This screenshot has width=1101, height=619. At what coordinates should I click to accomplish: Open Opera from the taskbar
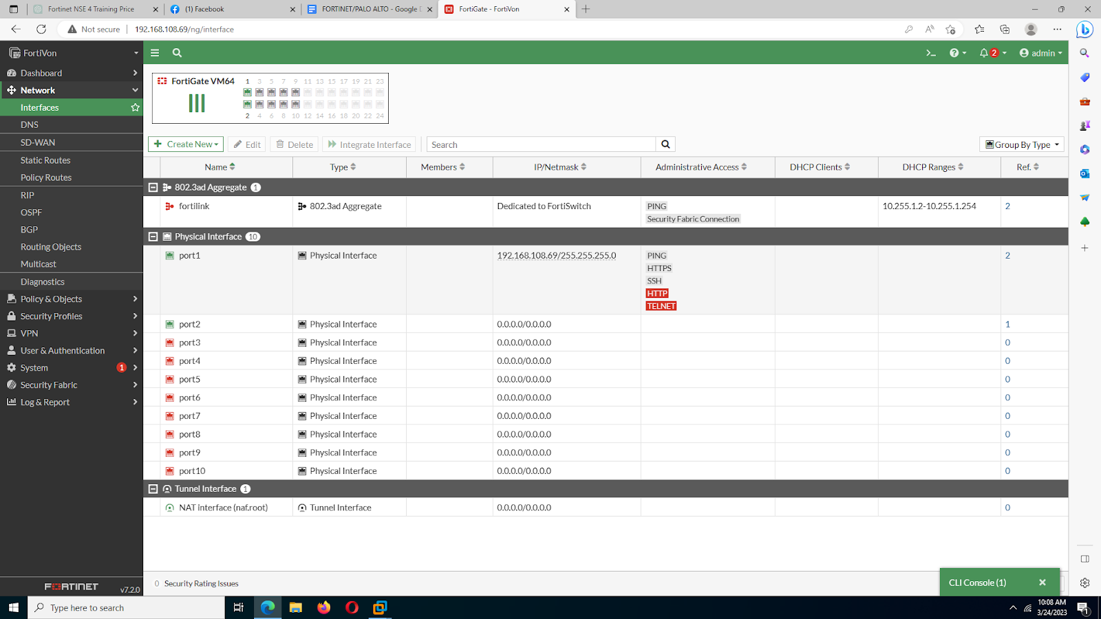pyautogui.click(x=352, y=607)
